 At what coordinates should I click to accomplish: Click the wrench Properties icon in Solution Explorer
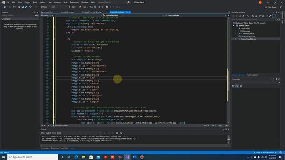(x=270, y=16)
